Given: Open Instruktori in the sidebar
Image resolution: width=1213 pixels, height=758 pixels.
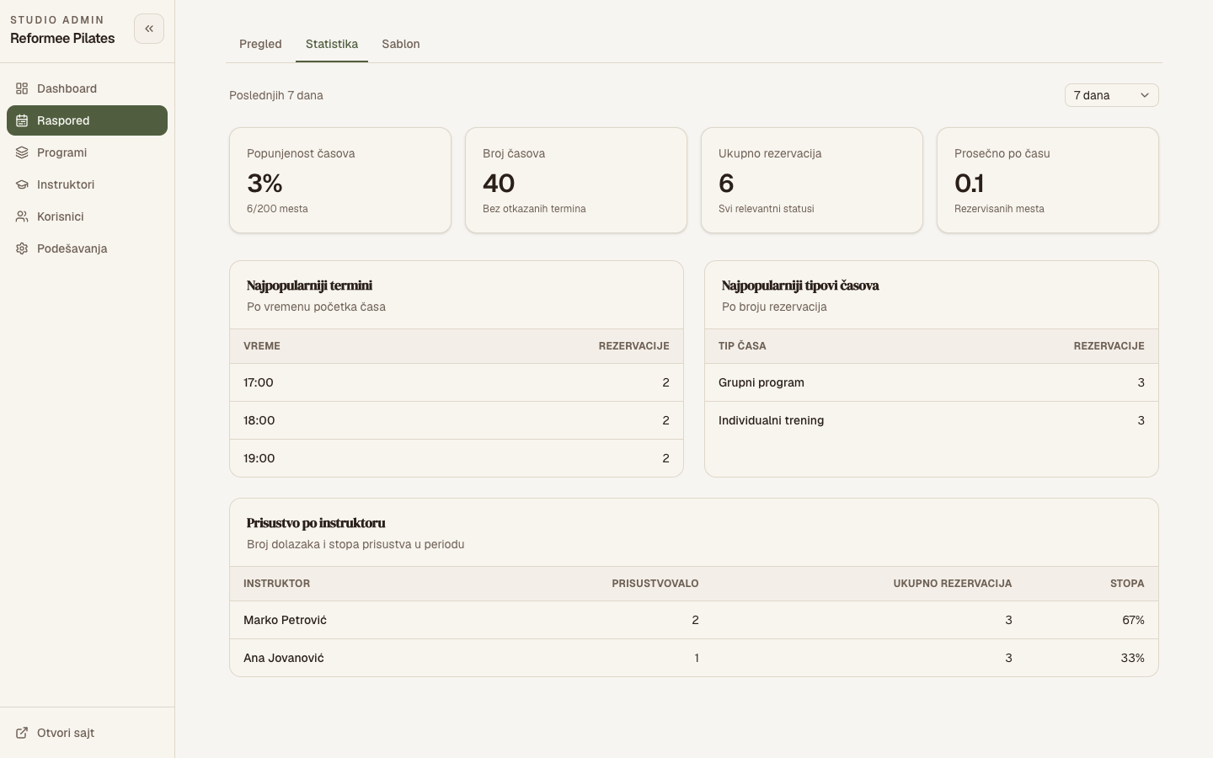Looking at the screenshot, I should (x=87, y=184).
